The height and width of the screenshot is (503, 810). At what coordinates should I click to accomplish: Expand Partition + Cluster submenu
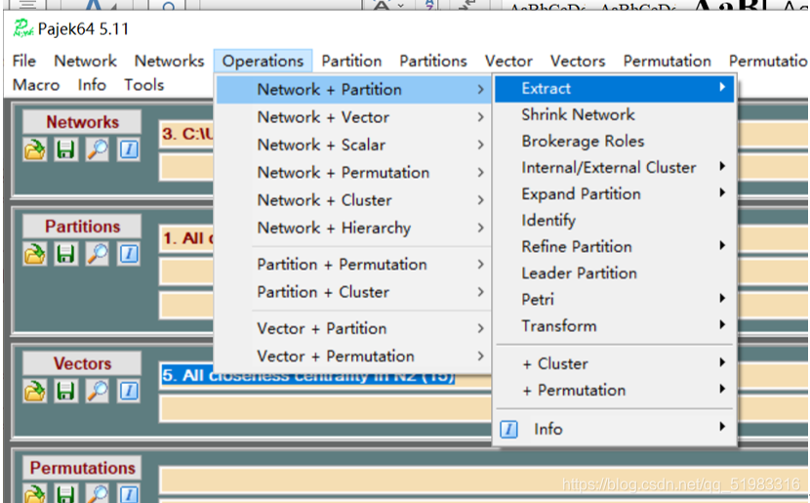[354, 292]
